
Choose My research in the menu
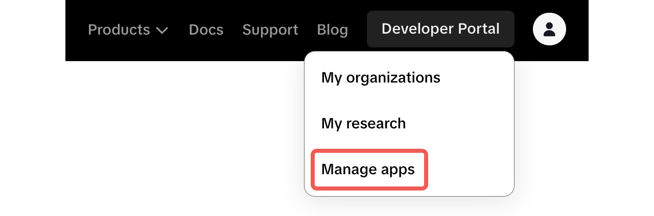[363, 123]
